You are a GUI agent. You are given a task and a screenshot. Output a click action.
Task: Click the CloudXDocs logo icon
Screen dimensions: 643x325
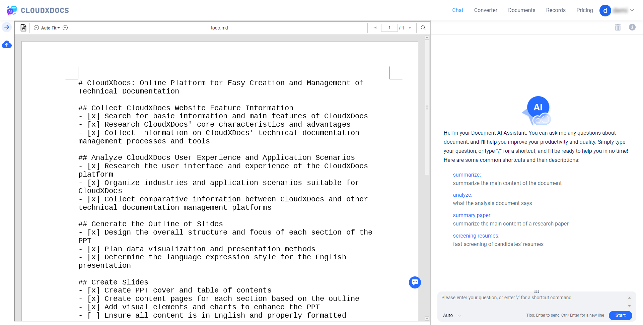11,10
